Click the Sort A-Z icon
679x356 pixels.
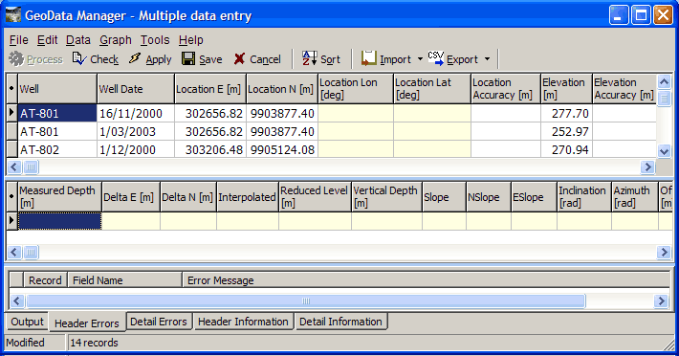tap(310, 58)
